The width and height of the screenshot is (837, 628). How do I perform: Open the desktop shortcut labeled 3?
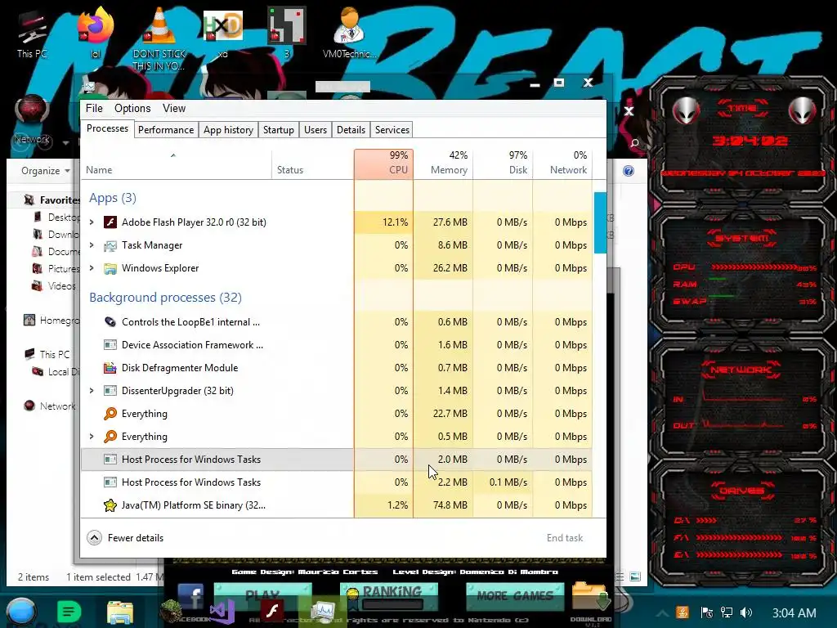click(x=287, y=33)
